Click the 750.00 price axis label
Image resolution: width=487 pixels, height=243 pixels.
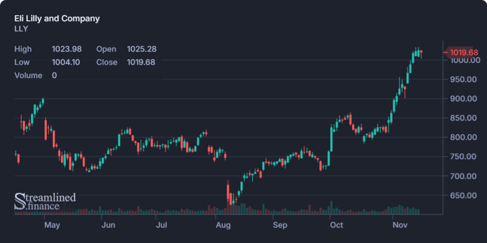(x=463, y=157)
